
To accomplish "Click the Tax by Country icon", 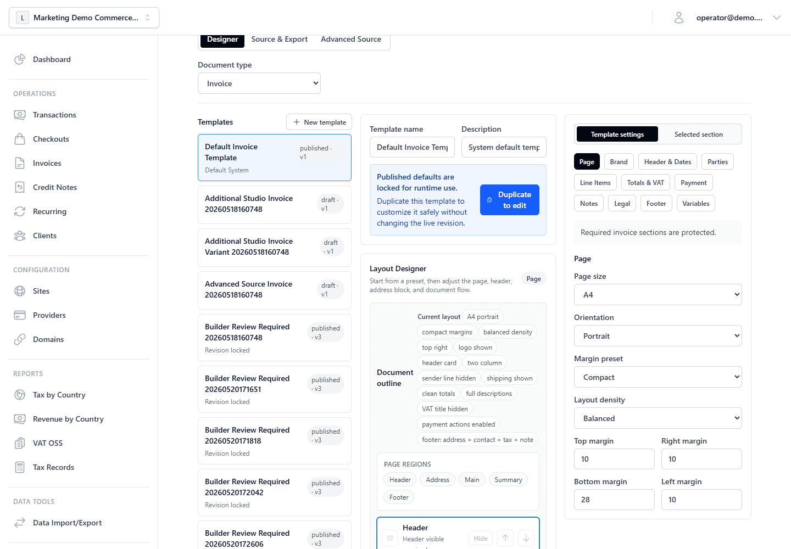I will [20, 395].
